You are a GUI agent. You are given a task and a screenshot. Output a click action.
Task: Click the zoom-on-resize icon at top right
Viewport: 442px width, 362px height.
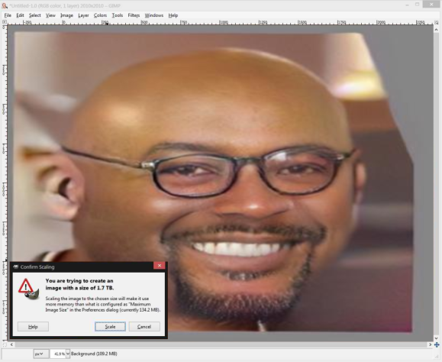pos(437,22)
